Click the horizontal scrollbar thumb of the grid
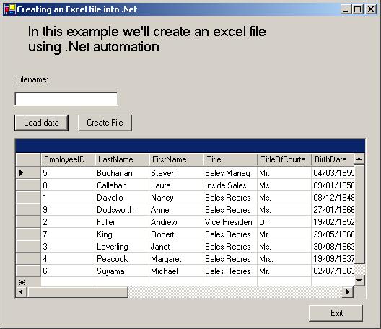 tap(77, 291)
